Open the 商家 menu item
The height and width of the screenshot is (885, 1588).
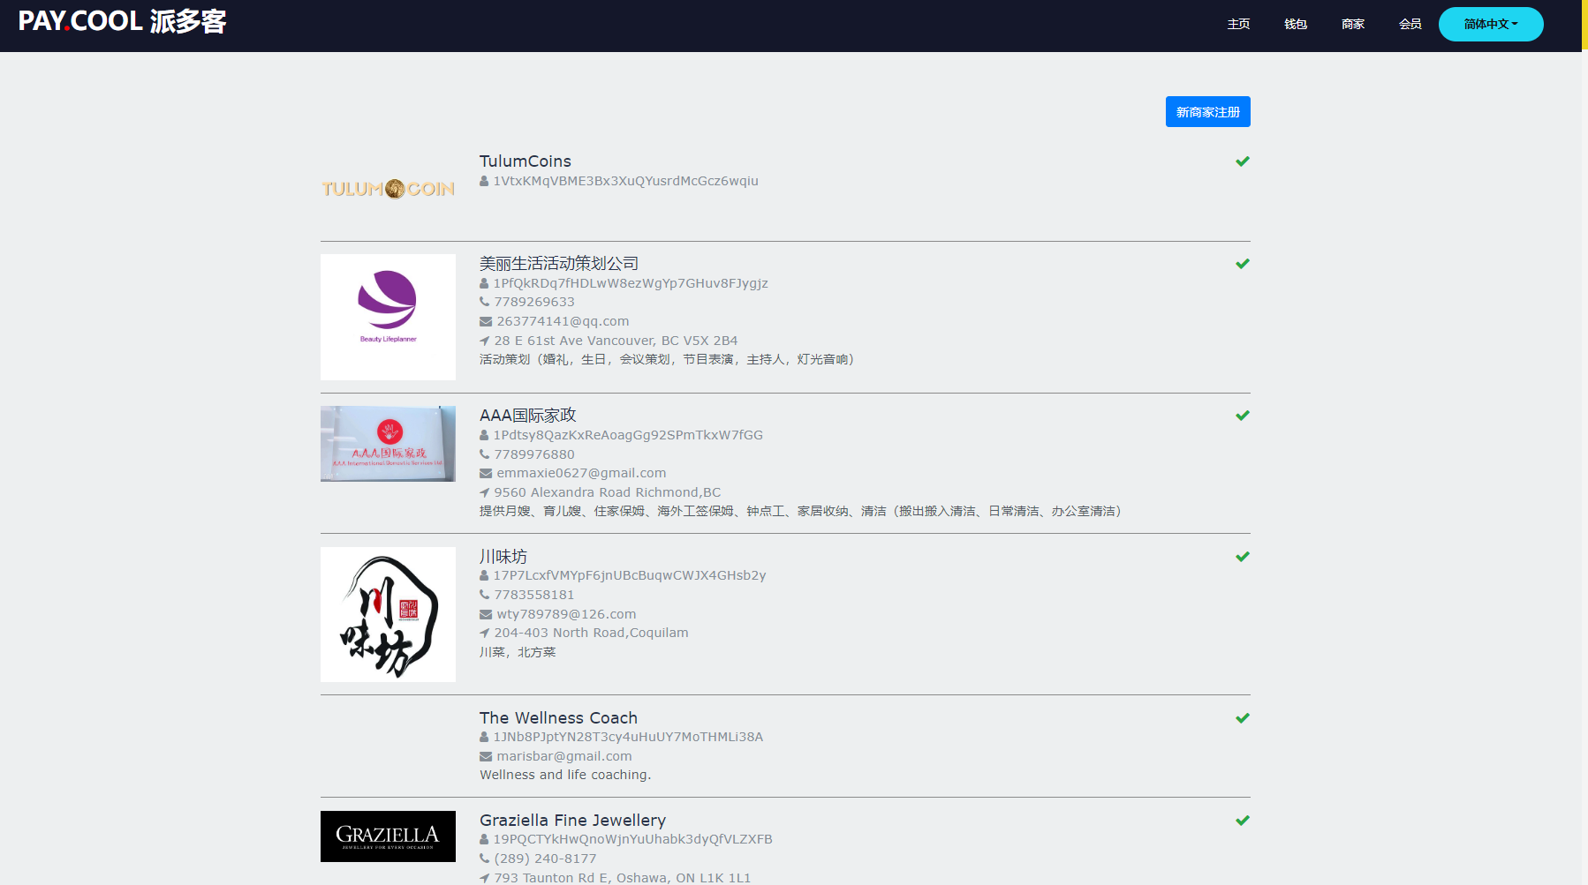pyautogui.click(x=1353, y=24)
